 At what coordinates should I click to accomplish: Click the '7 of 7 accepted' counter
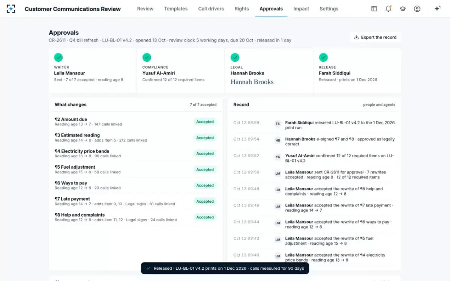coord(203,105)
